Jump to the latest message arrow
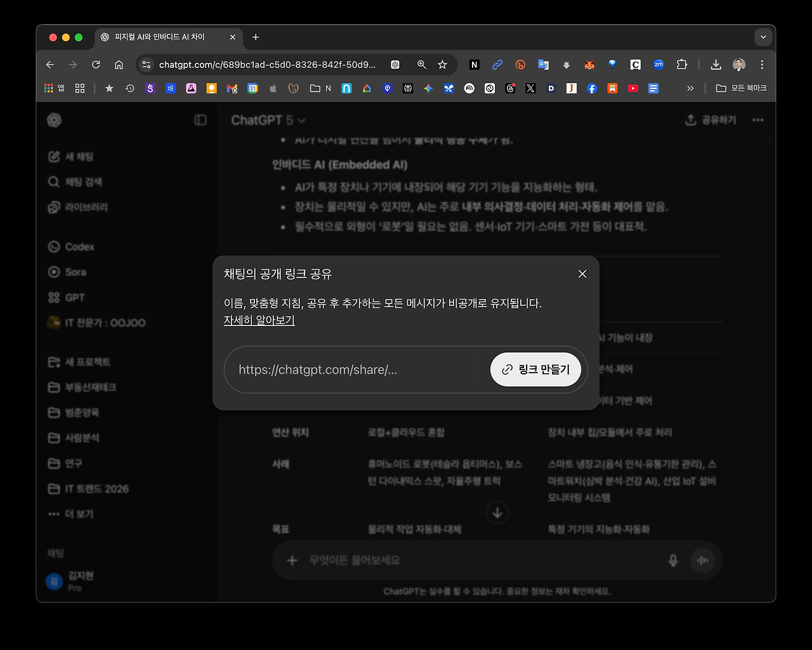The height and width of the screenshot is (650, 812). 498,512
